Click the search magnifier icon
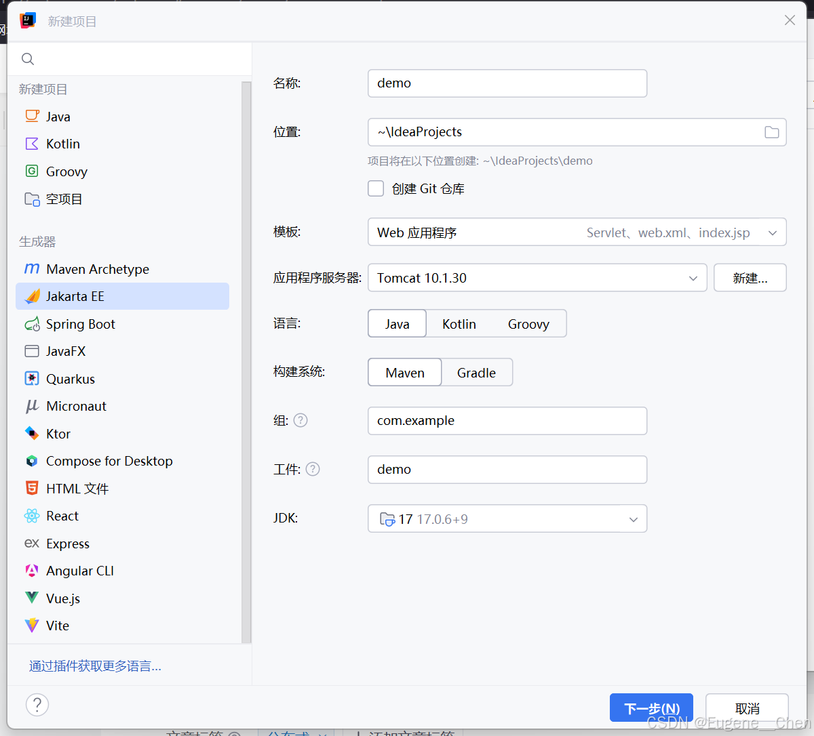Viewport: 814px width, 736px height. coord(28,59)
